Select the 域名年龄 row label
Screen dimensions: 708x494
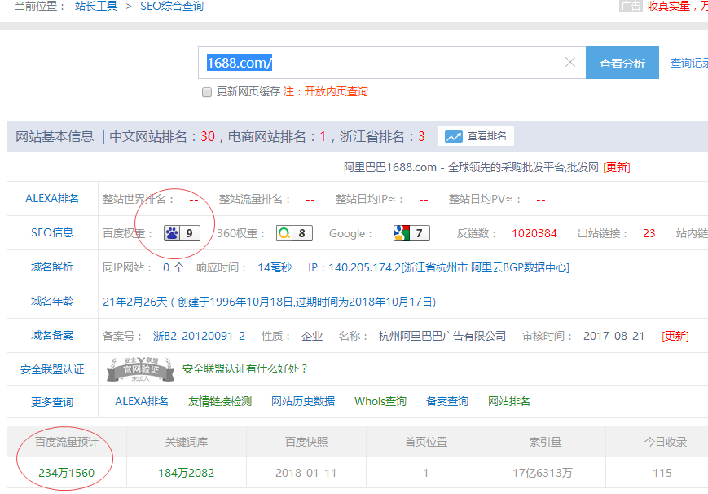click(x=52, y=302)
